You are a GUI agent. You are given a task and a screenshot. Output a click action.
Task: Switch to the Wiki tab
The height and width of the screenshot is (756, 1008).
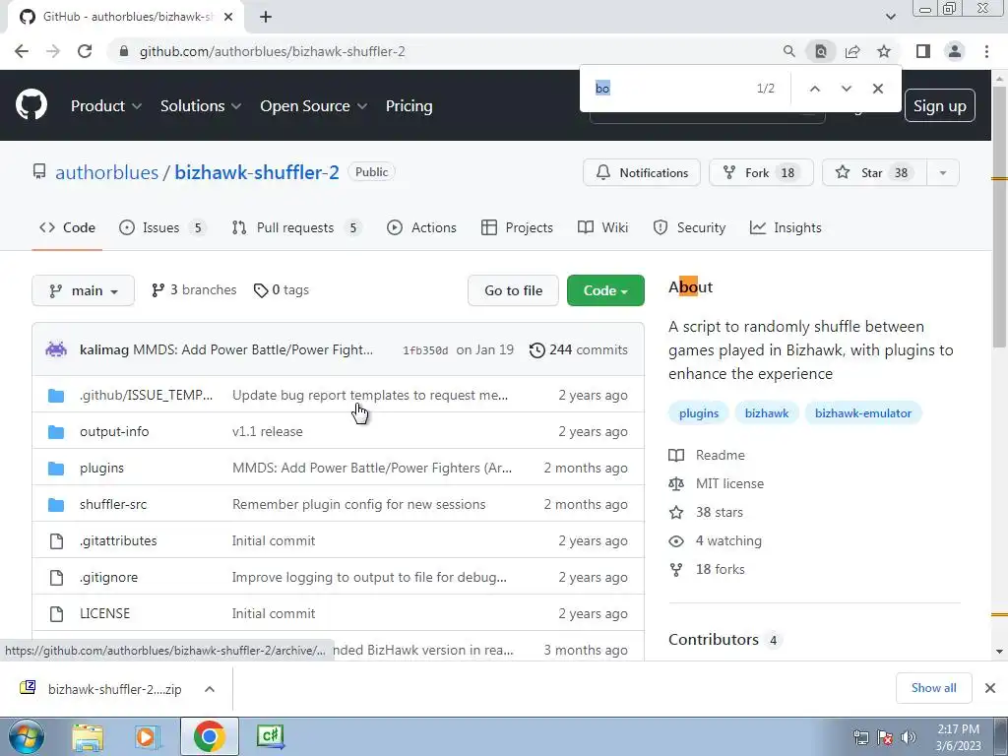click(603, 227)
